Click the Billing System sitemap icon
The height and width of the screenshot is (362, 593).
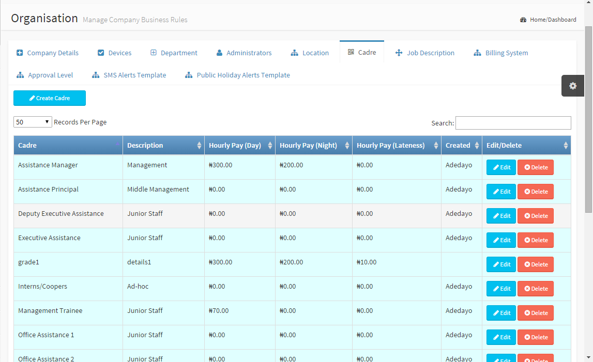coord(477,53)
